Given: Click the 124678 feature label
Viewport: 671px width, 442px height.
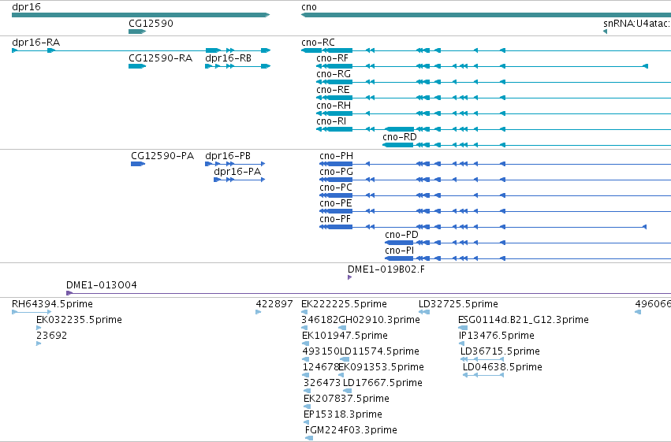Looking at the screenshot, I should 321,367.
